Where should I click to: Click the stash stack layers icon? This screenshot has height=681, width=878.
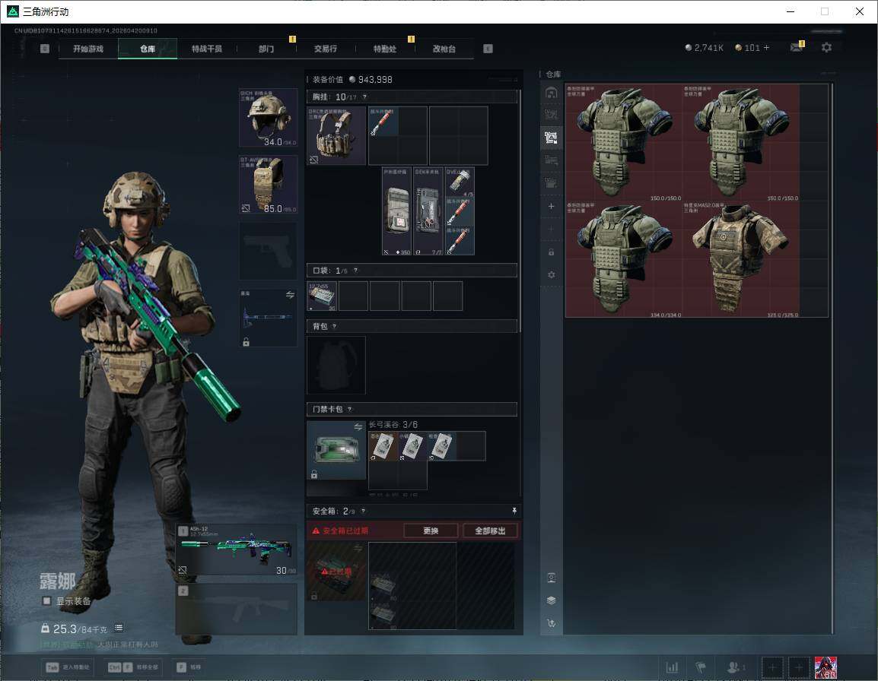tap(551, 600)
